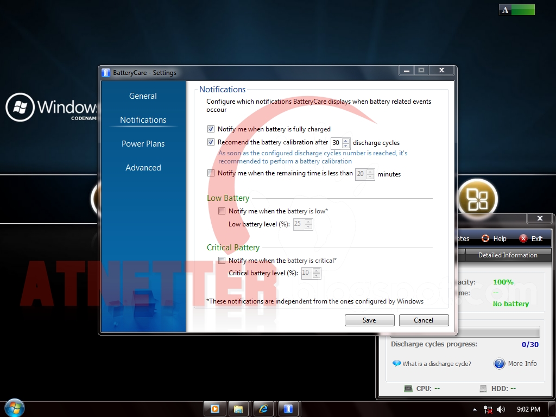Close the BatteryCare main window
The image size is (556, 417).
pos(540,218)
